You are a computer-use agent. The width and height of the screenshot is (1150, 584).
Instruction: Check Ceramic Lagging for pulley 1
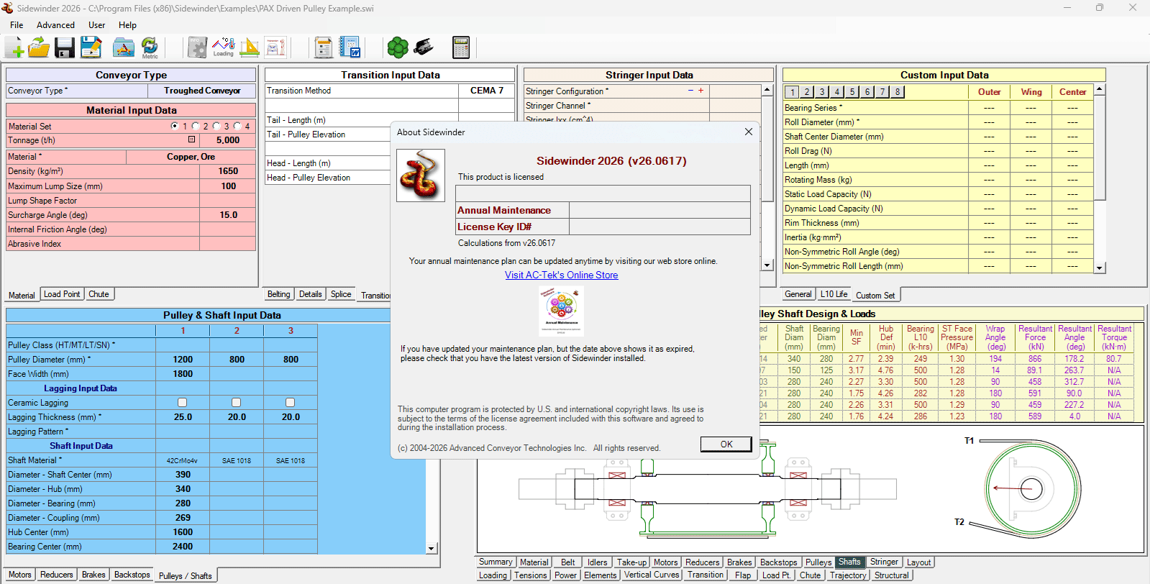(183, 403)
